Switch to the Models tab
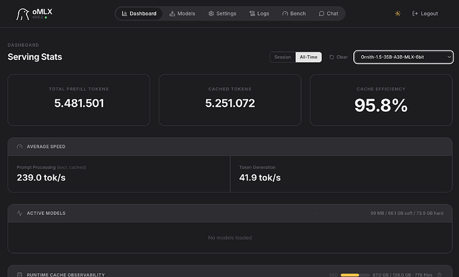Viewport: 459px width, 277px height. pyautogui.click(x=182, y=13)
